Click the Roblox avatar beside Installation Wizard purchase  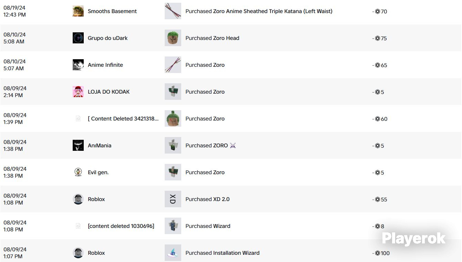[78, 253]
